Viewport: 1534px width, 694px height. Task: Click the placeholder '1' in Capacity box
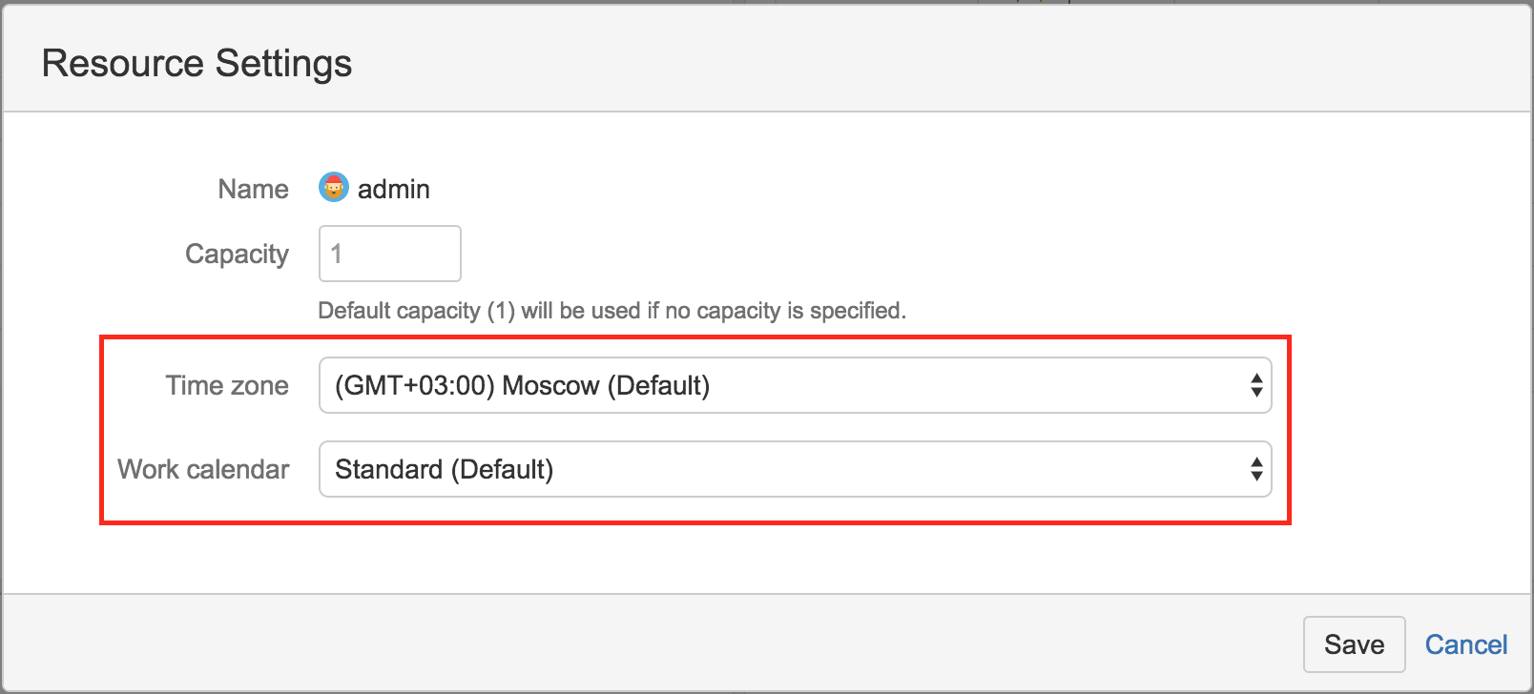pos(336,254)
